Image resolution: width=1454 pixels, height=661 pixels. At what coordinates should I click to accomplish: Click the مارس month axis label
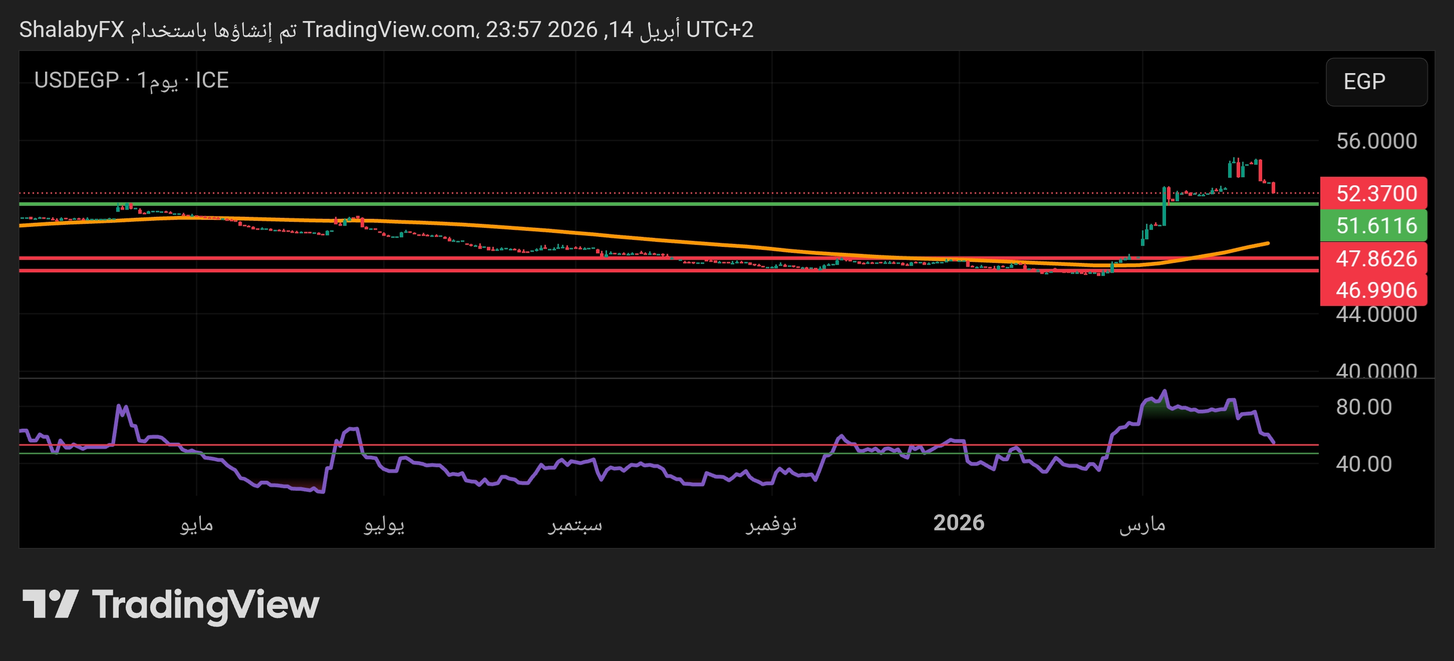[1142, 524]
